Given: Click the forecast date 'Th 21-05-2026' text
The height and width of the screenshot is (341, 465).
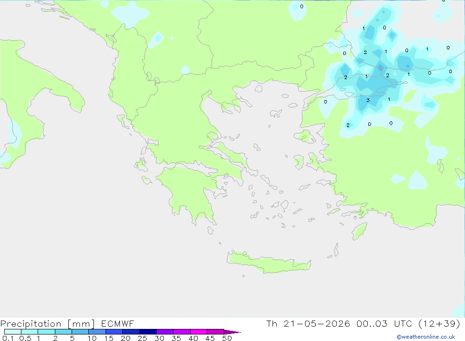Looking at the screenshot, I should tap(308, 323).
